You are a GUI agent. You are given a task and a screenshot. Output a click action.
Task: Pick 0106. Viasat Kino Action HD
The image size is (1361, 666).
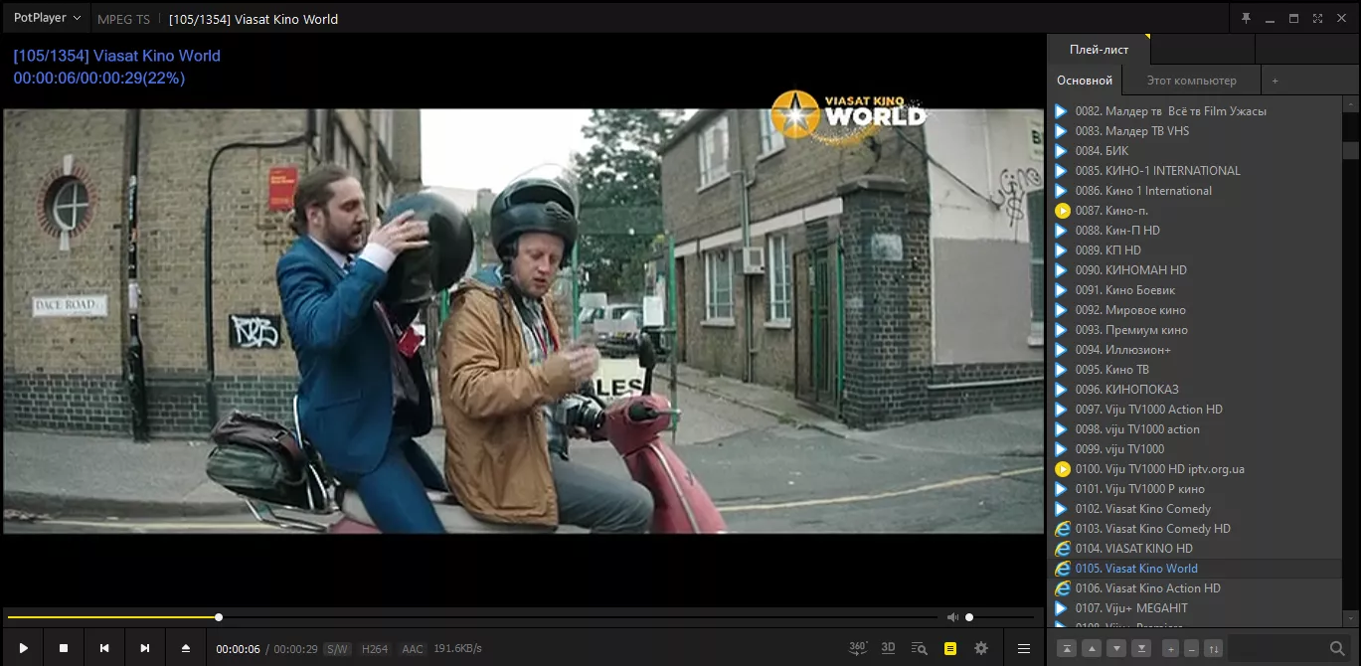pos(1196,588)
